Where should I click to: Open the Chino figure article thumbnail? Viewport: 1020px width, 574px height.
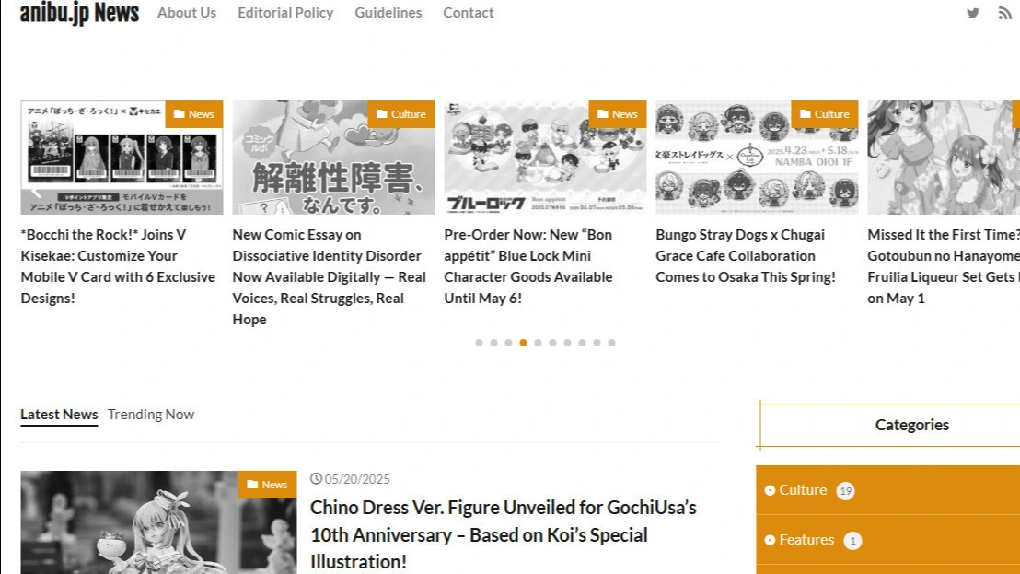click(x=158, y=522)
